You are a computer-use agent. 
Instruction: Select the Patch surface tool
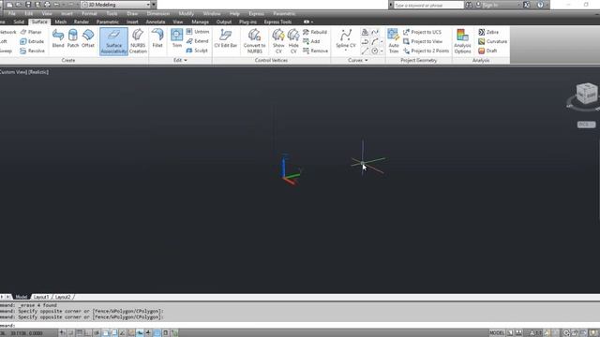pos(73,38)
